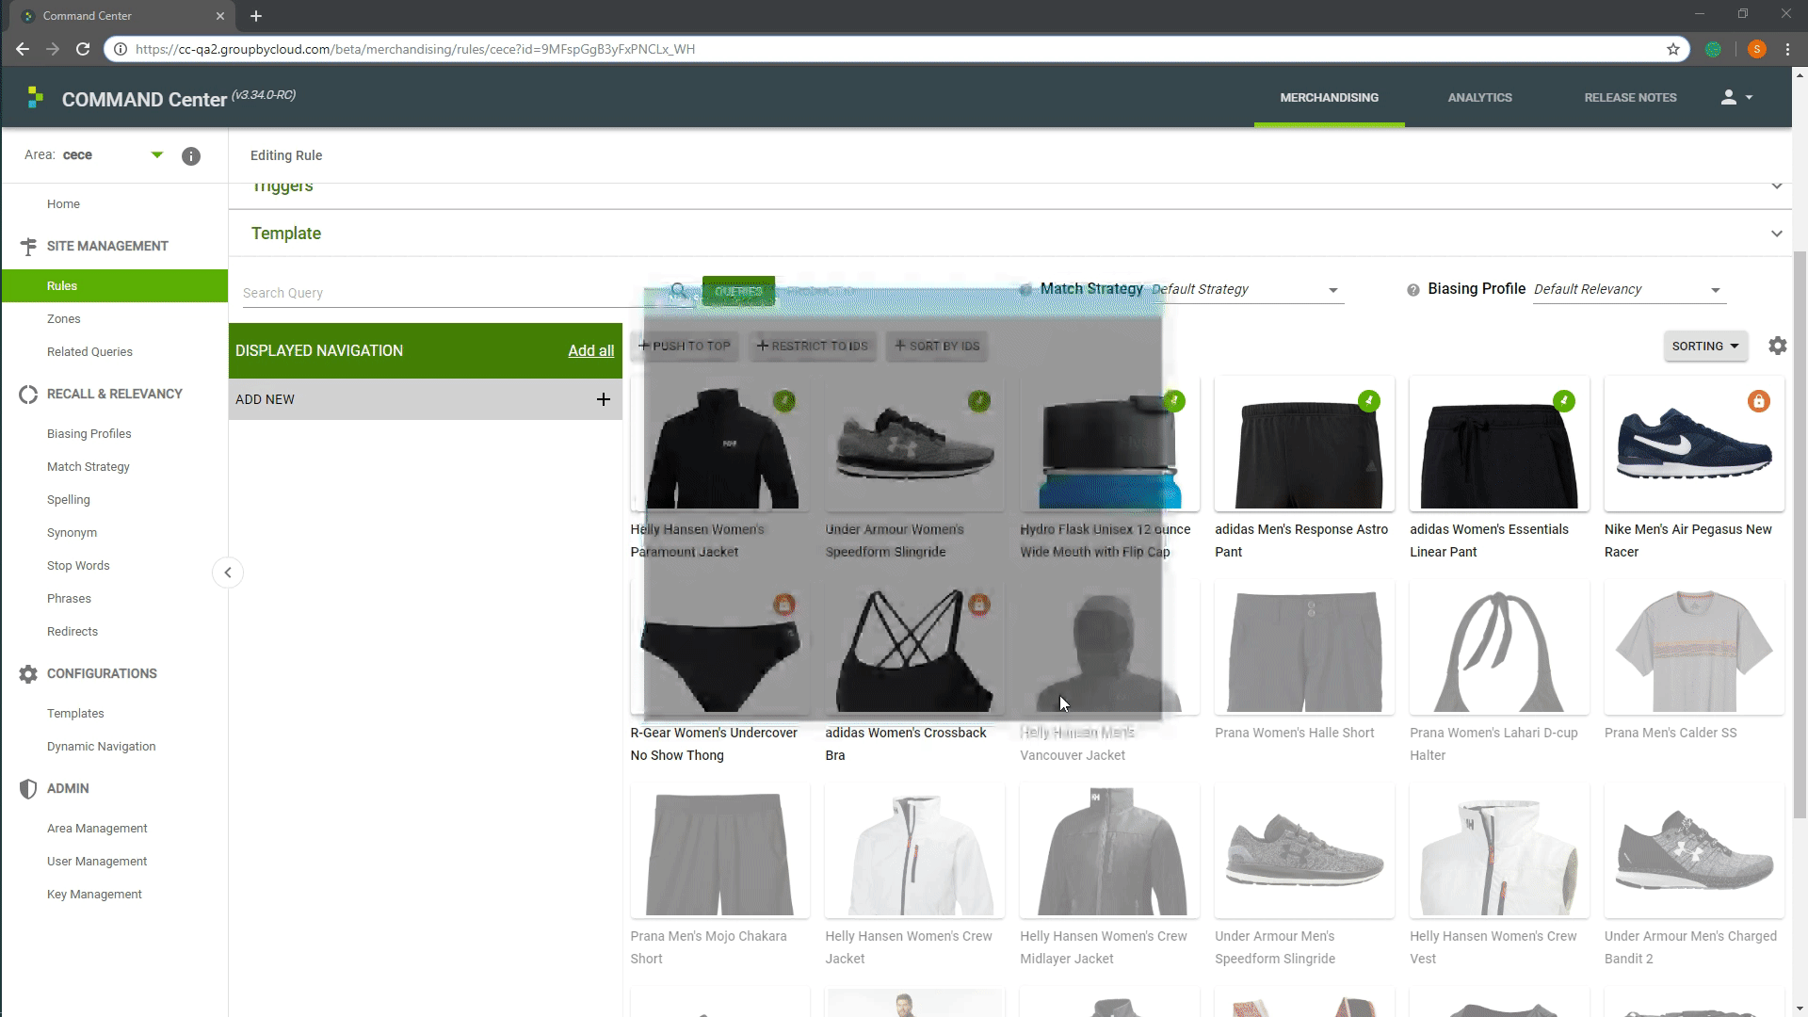
Task: Toggle pin on adidas Women's Essentials Linear Pant
Action: click(x=1563, y=401)
